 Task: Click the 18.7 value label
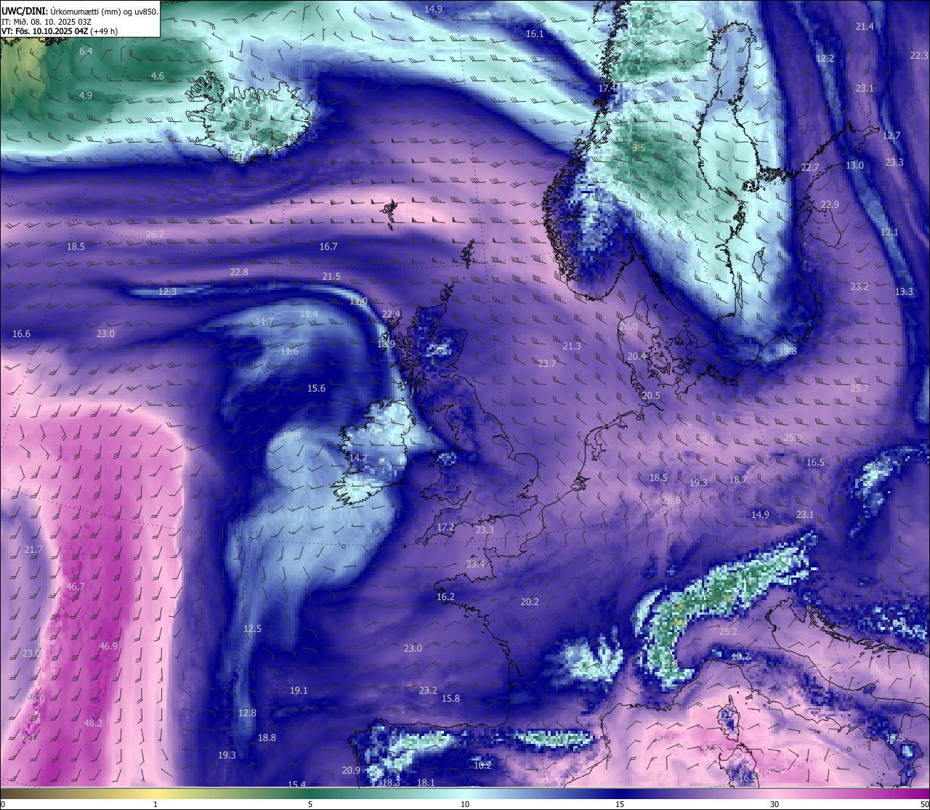738,479
